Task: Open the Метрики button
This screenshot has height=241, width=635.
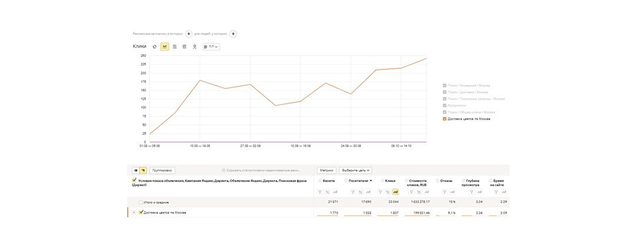Action: click(x=327, y=170)
